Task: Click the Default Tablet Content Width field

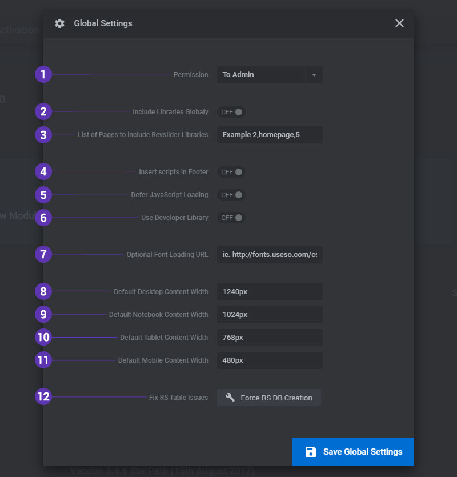Action: [269, 337]
